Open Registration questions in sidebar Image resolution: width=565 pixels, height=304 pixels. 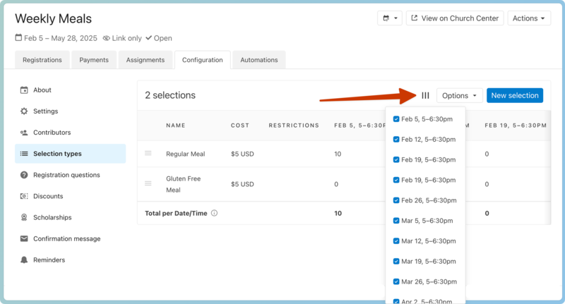[70, 175]
